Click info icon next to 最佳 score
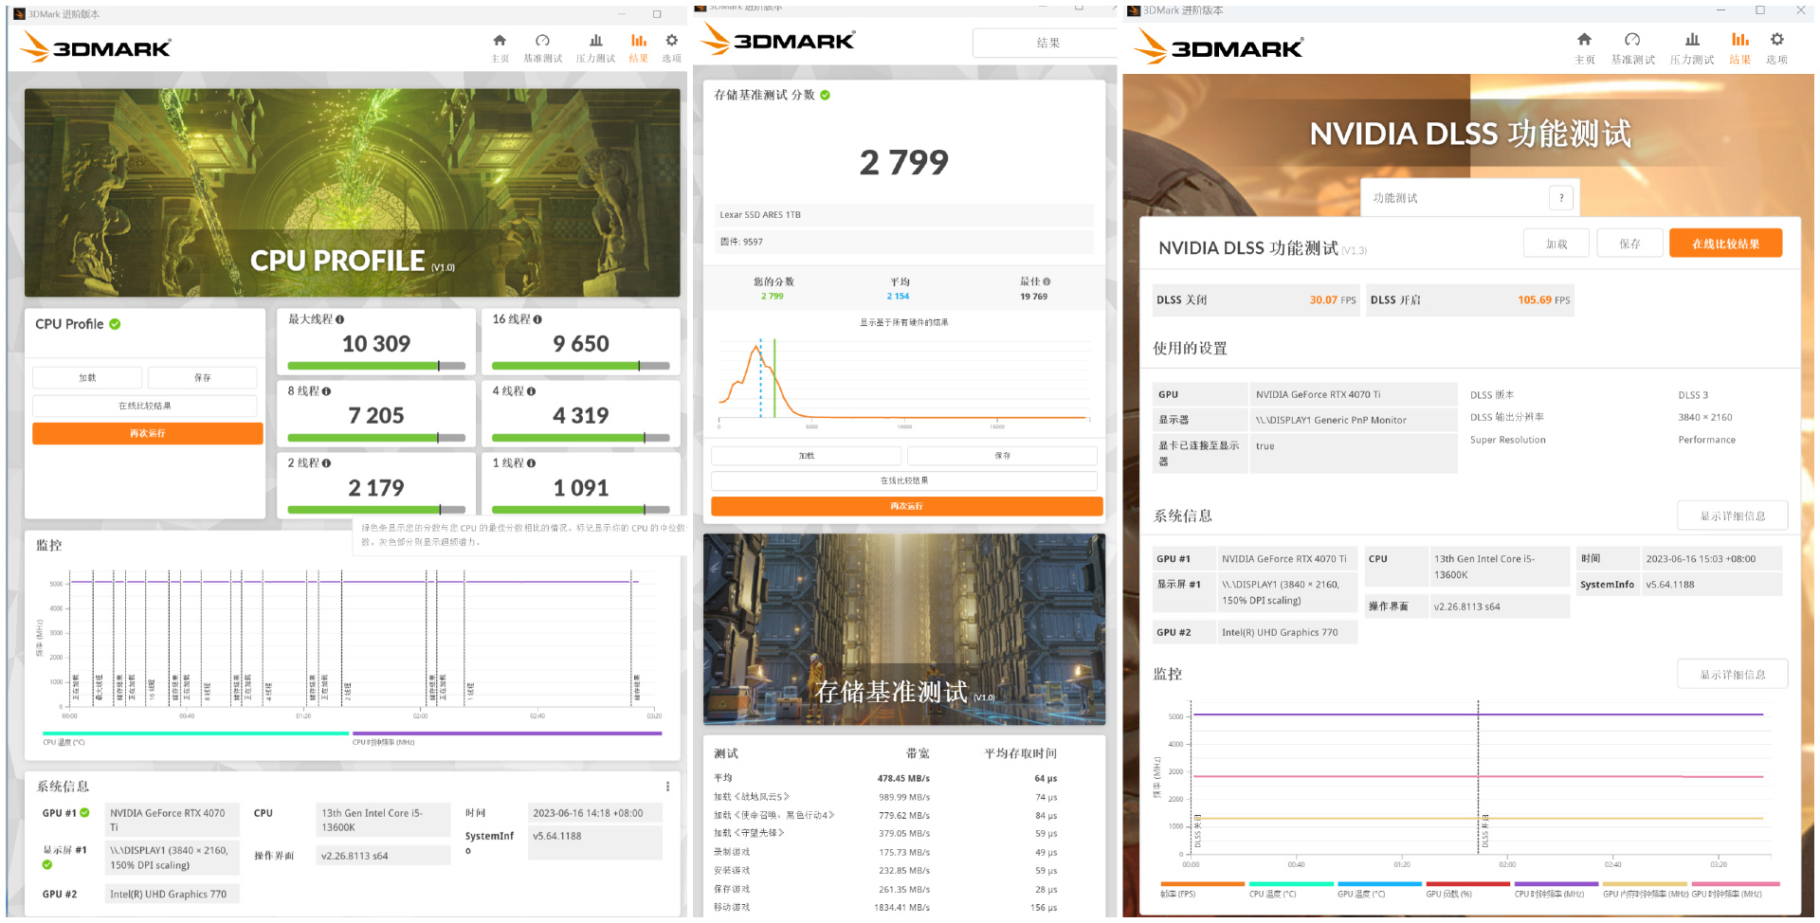This screenshot has height=923, width=1820. tap(1046, 281)
